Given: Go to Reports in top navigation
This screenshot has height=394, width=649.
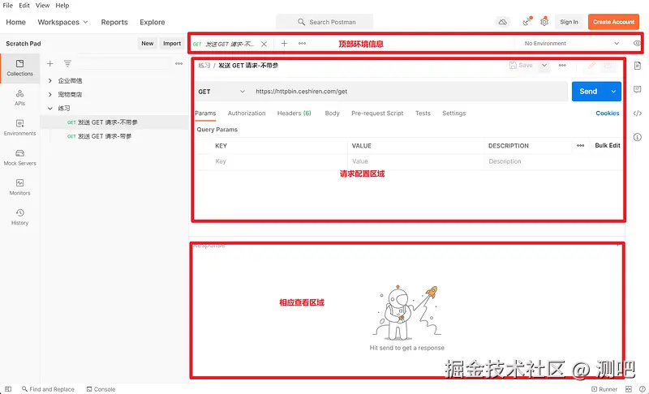Looking at the screenshot, I should 114,22.
